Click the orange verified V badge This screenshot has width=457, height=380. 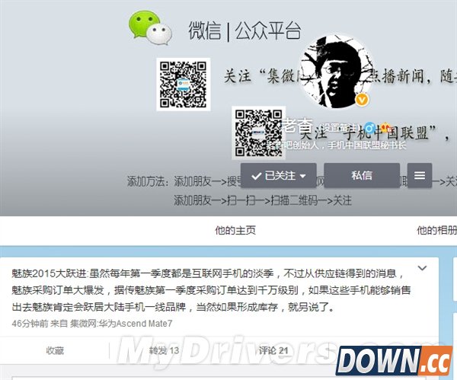point(363,100)
